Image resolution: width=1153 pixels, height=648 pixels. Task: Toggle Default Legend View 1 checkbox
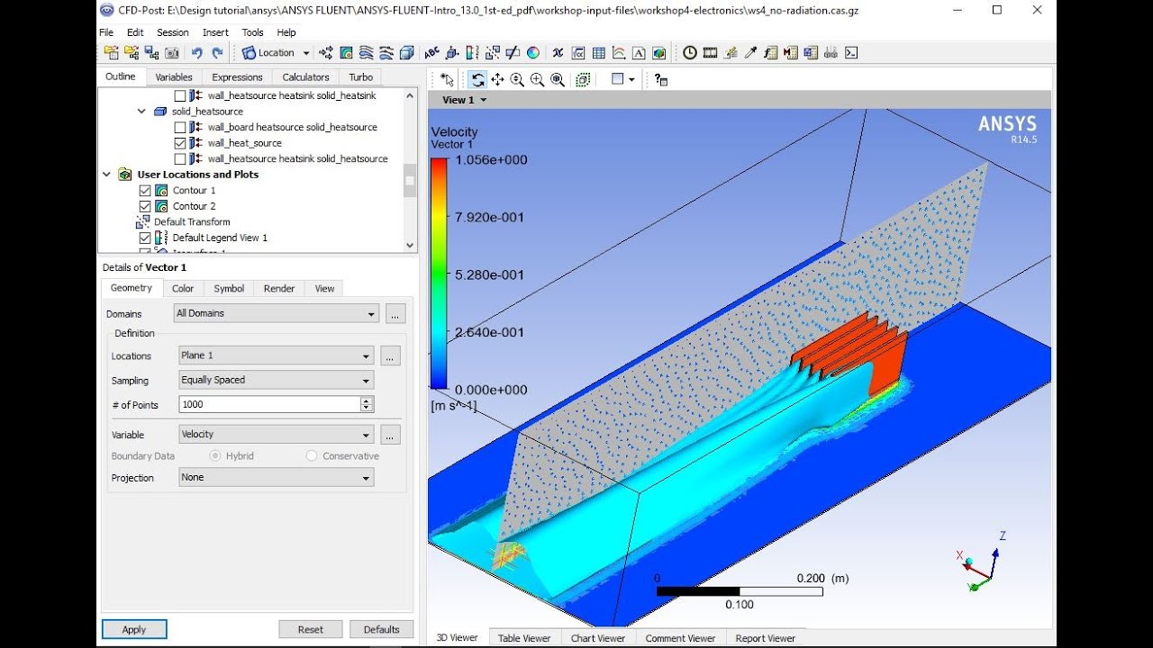pos(145,238)
